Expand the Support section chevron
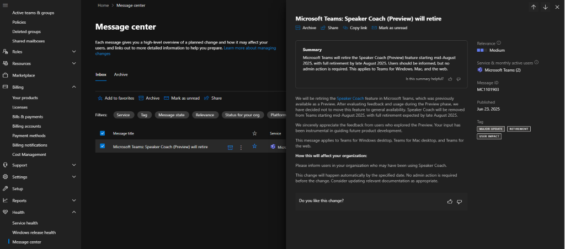Viewport: 565px width, 249px height. point(74,165)
